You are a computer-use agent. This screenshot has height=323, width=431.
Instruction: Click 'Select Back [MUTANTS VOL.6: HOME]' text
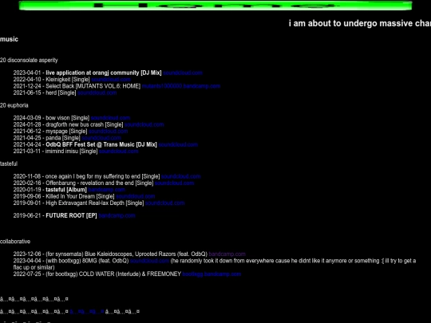pos(93,86)
